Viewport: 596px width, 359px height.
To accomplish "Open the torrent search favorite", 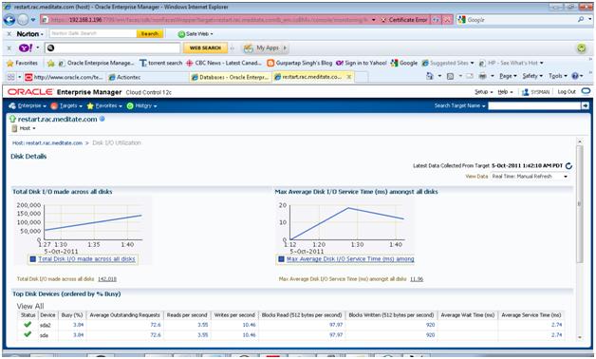I will (160, 63).
